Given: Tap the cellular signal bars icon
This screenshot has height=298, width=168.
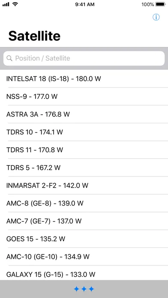Looking at the screenshot, I should [6, 4].
